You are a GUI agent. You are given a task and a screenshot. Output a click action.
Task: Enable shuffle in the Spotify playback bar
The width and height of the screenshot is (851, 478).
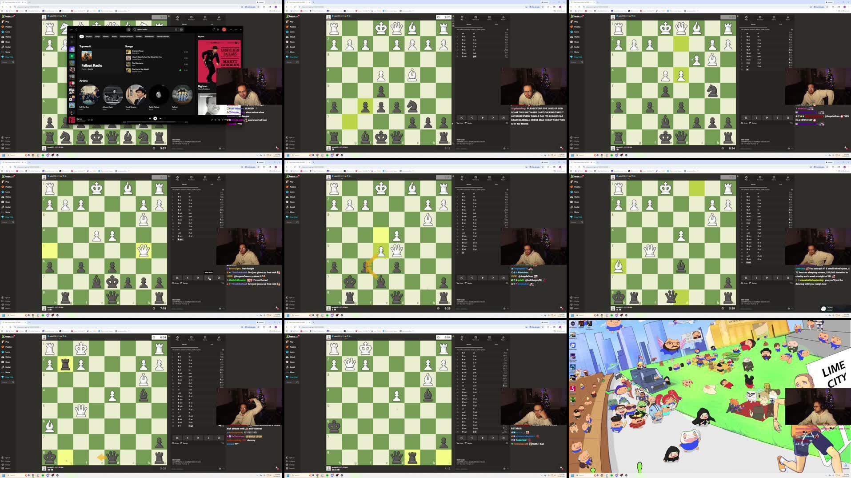(146, 118)
